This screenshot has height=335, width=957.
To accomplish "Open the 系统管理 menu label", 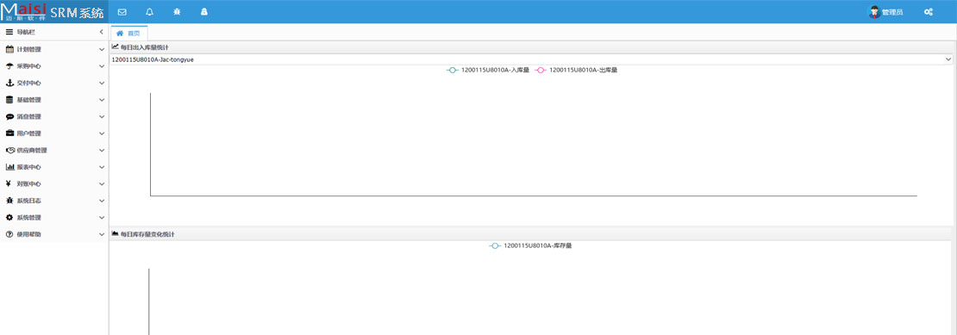I will click(28, 217).
